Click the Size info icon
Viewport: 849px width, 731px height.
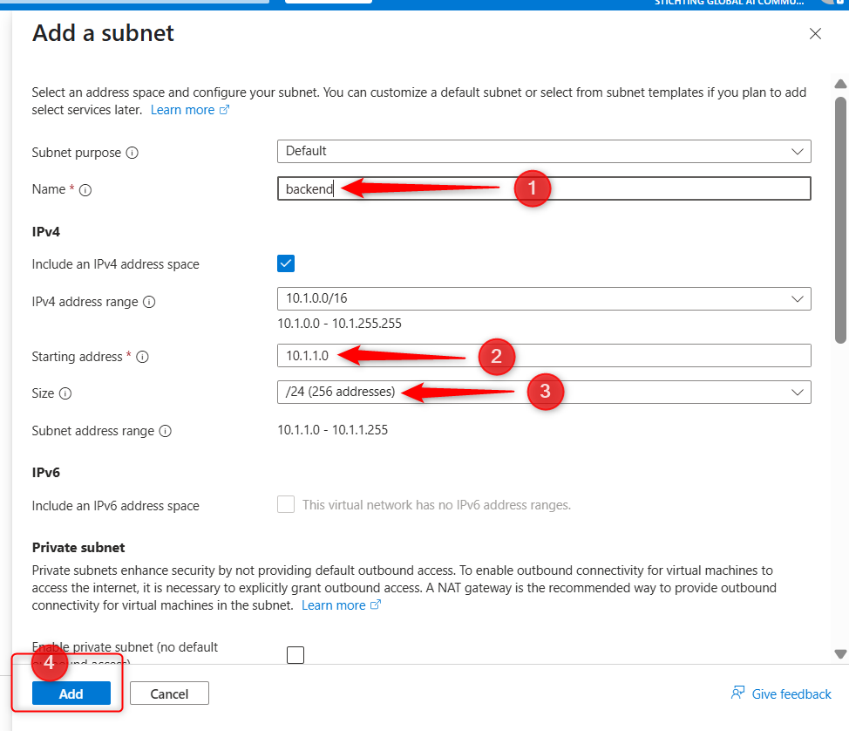pyautogui.click(x=65, y=394)
